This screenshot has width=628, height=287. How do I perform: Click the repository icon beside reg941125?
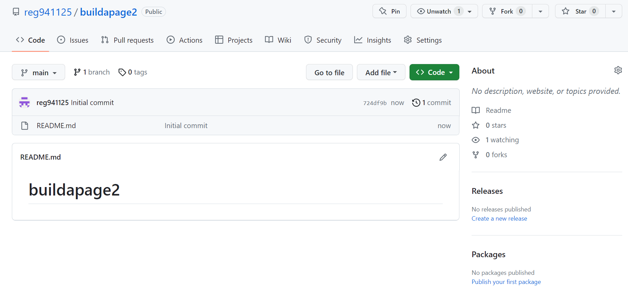(16, 12)
